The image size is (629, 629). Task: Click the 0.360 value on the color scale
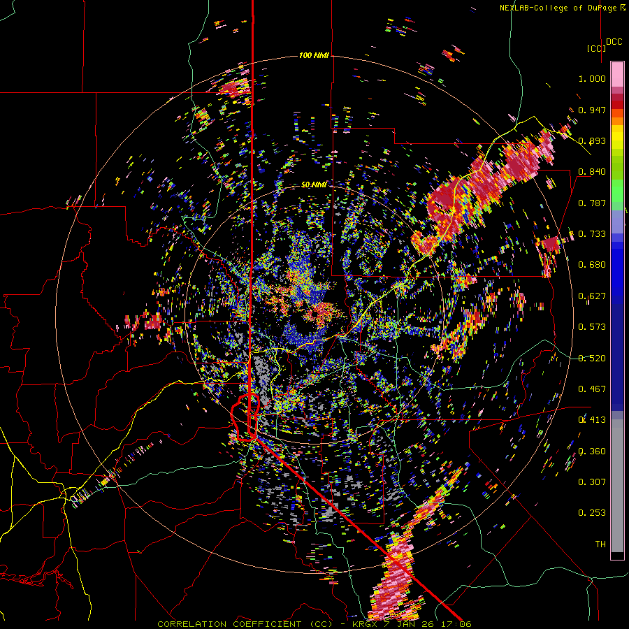(592, 451)
